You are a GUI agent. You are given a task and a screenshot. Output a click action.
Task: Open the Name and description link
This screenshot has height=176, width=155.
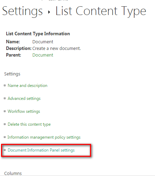point(27,86)
